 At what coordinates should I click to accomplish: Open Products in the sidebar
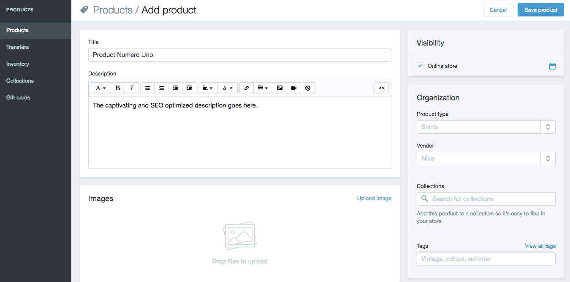pos(35,30)
